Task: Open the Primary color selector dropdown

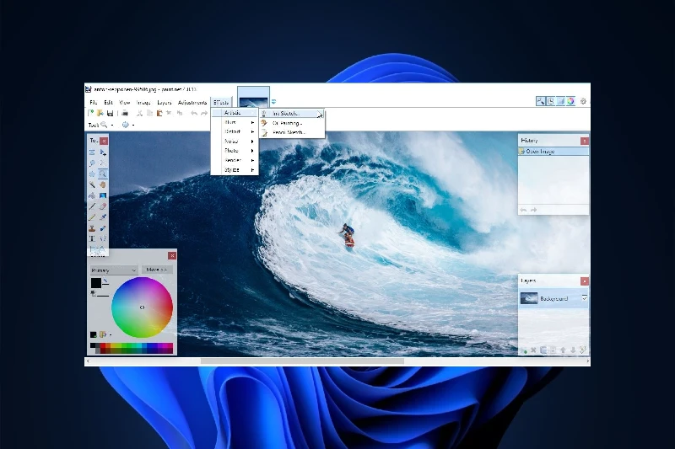Action: 114,270
